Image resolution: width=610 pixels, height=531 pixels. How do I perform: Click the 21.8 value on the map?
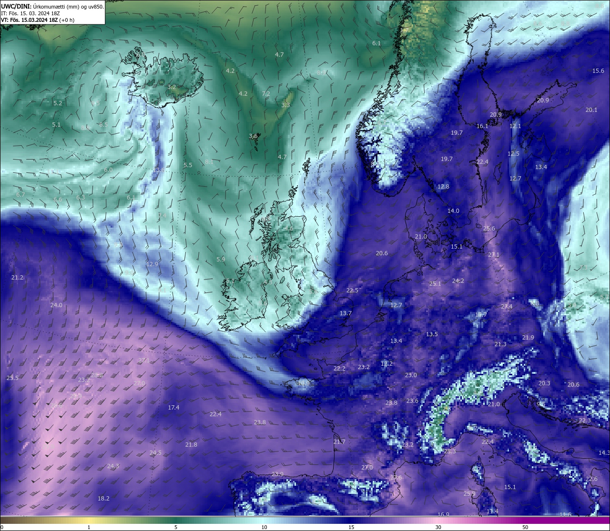[x=191, y=445]
